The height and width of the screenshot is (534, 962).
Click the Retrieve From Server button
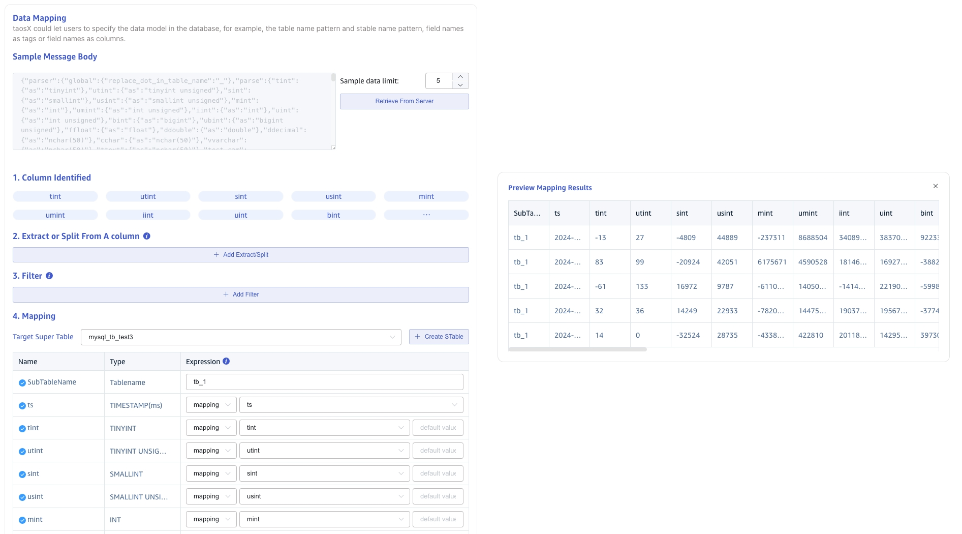click(404, 101)
